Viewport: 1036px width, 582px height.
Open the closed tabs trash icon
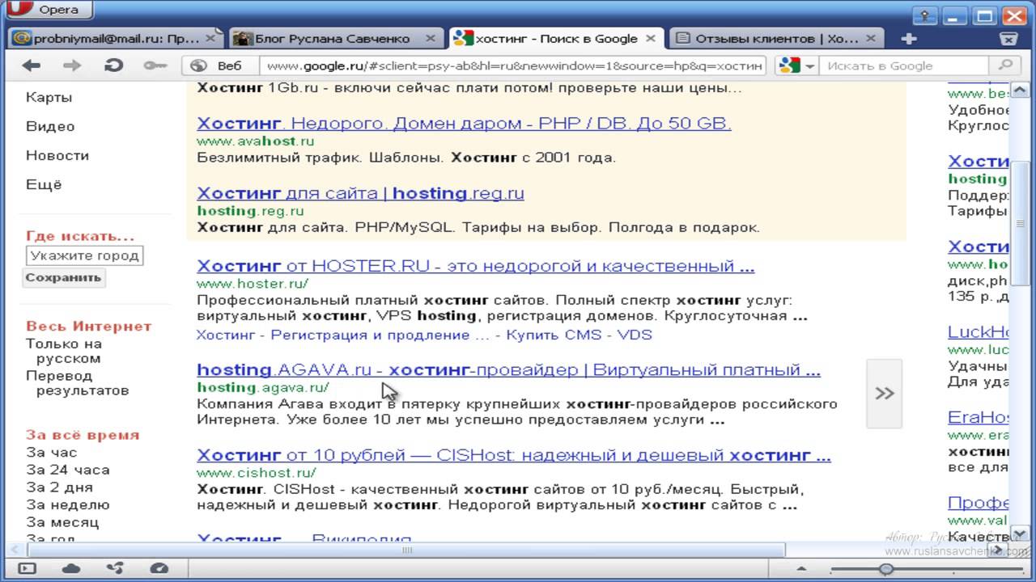(x=1008, y=38)
